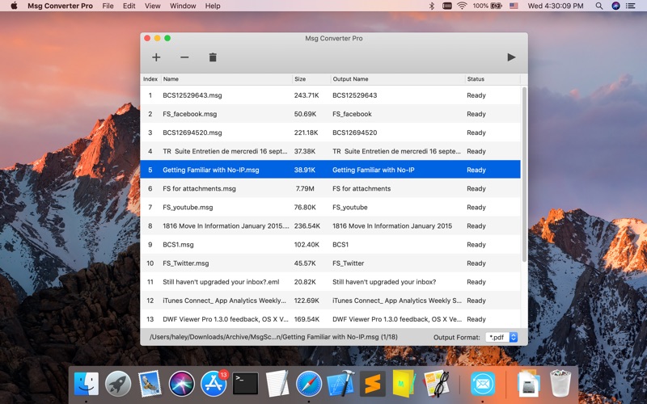Select the FS_youtube.msg file name
Image resolution: width=647 pixels, height=404 pixels.
[x=188, y=207]
